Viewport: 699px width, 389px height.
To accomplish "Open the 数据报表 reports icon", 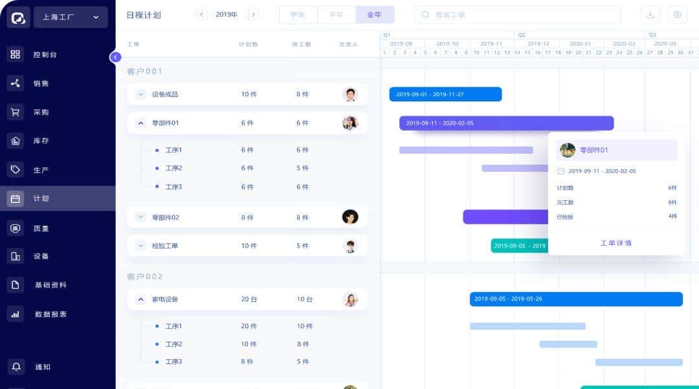I will pos(14,314).
